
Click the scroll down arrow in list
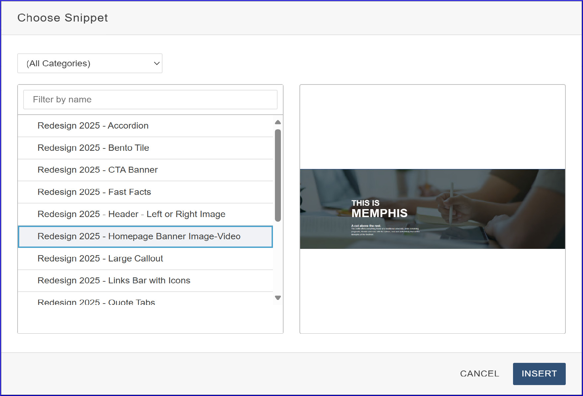(278, 298)
